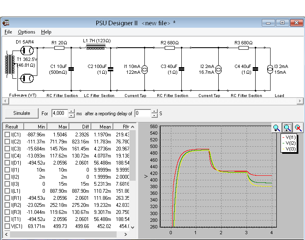Open the Options menu
This screenshot has height=240, width=305.
(27, 32)
